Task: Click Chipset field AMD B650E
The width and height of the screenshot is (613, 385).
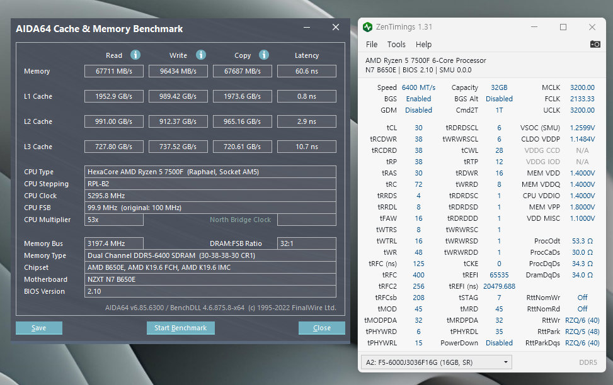Action: tap(210, 267)
